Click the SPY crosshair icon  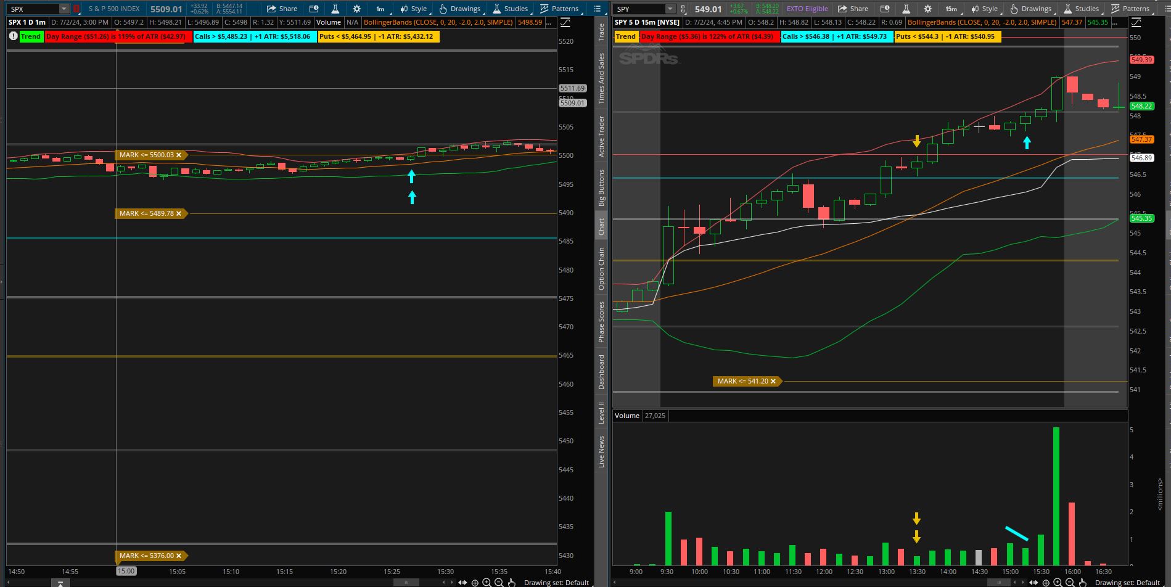(x=1046, y=583)
